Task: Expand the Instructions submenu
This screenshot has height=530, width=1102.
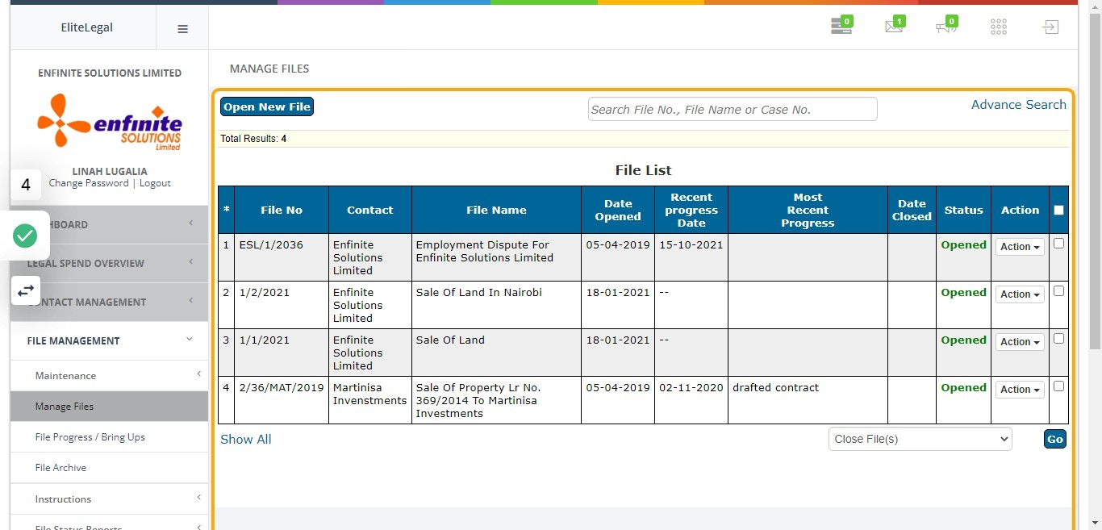Action: 109,499
